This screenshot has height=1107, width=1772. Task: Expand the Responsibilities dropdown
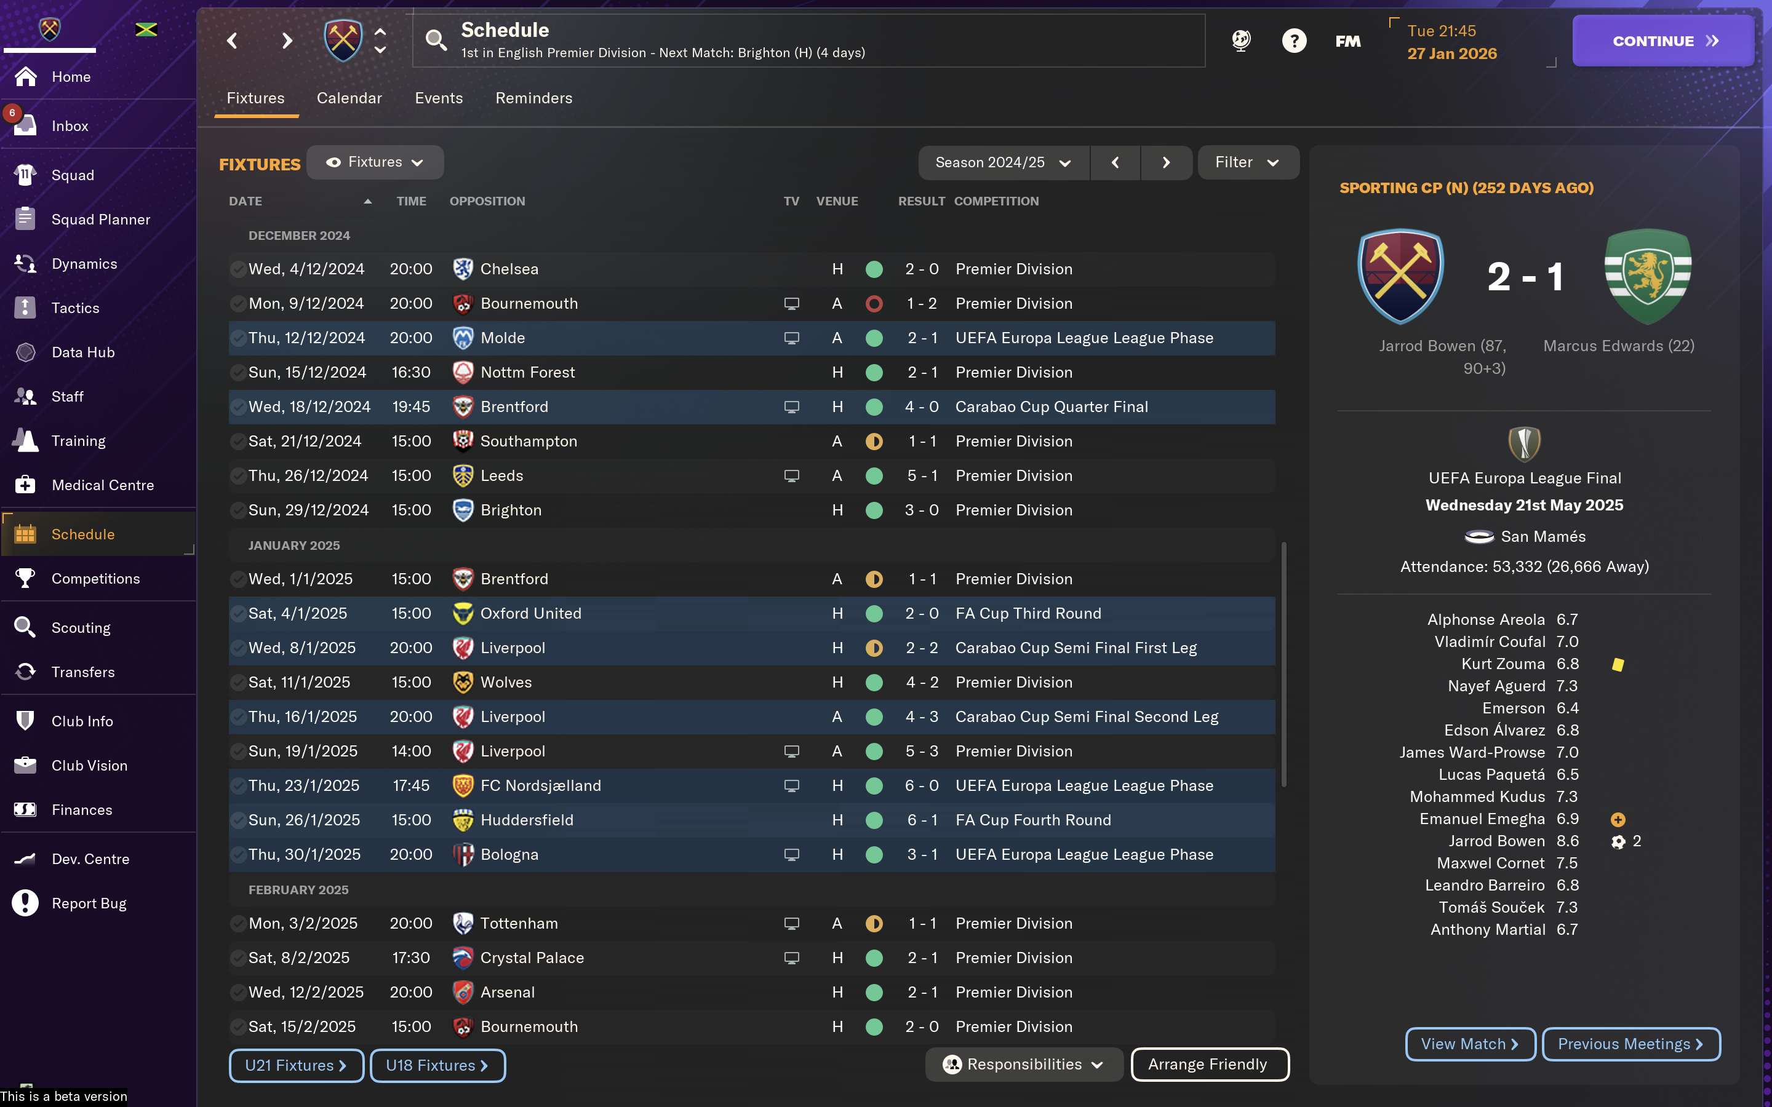(x=1024, y=1065)
